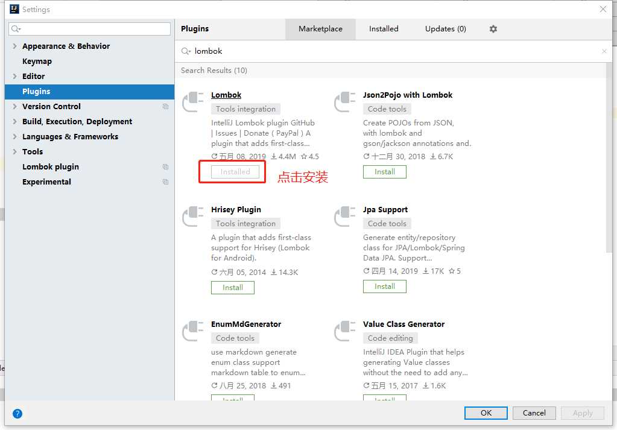Click the Json2Pojo with Lombok plugin icon

[x=345, y=101]
